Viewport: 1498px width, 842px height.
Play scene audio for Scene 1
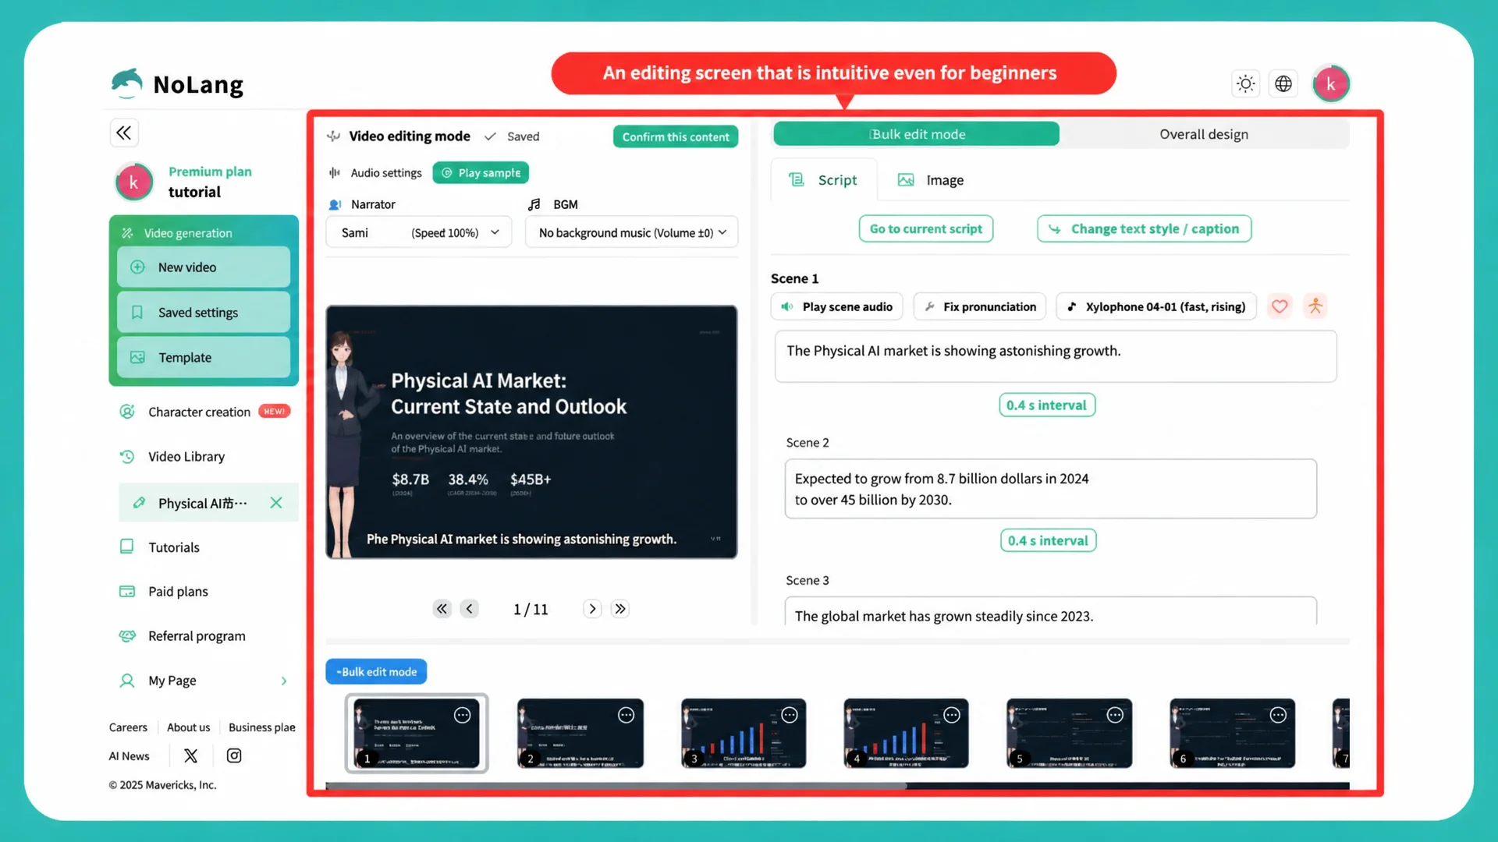pos(837,307)
